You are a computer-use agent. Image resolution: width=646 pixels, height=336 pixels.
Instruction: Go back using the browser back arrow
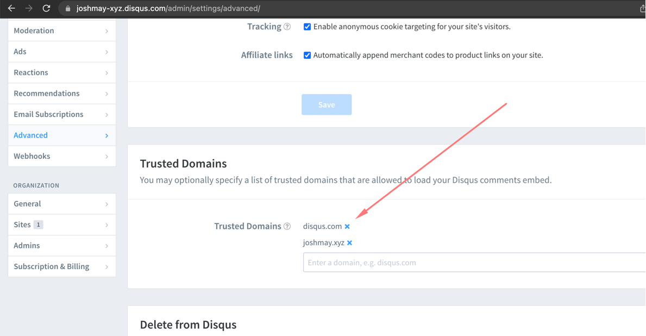(12, 8)
